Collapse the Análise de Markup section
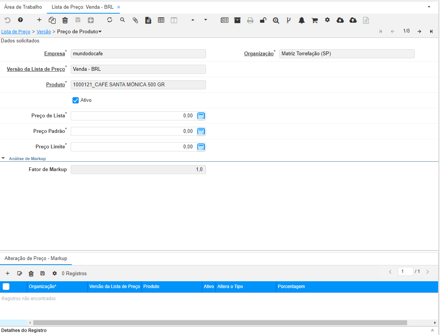The image size is (440, 335). (x=3, y=159)
